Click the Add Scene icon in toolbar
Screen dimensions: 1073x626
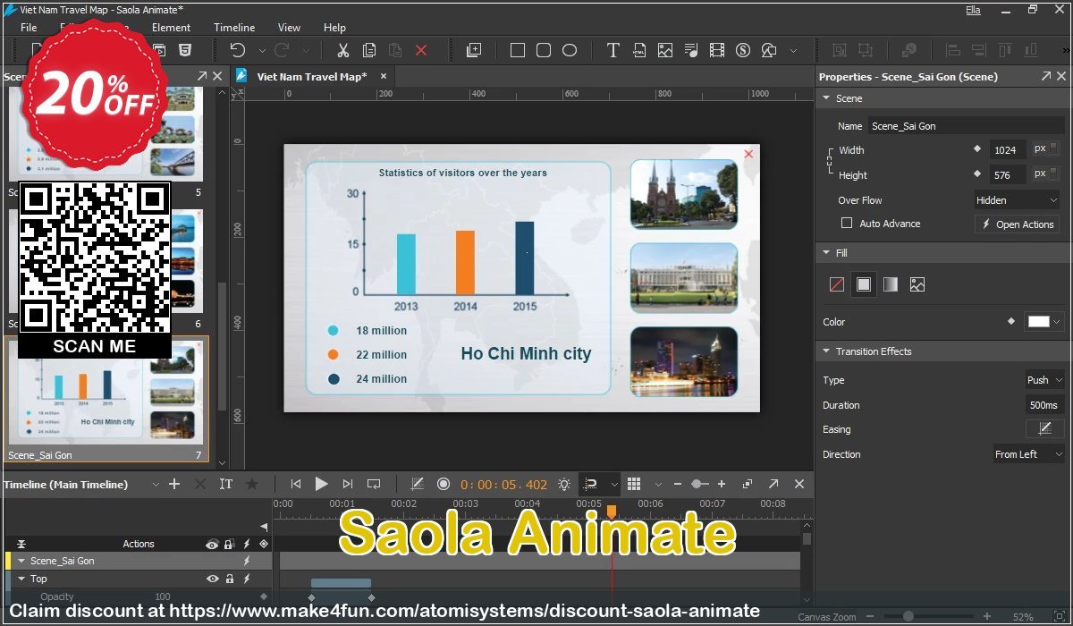pyautogui.click(x=474, y=50)
